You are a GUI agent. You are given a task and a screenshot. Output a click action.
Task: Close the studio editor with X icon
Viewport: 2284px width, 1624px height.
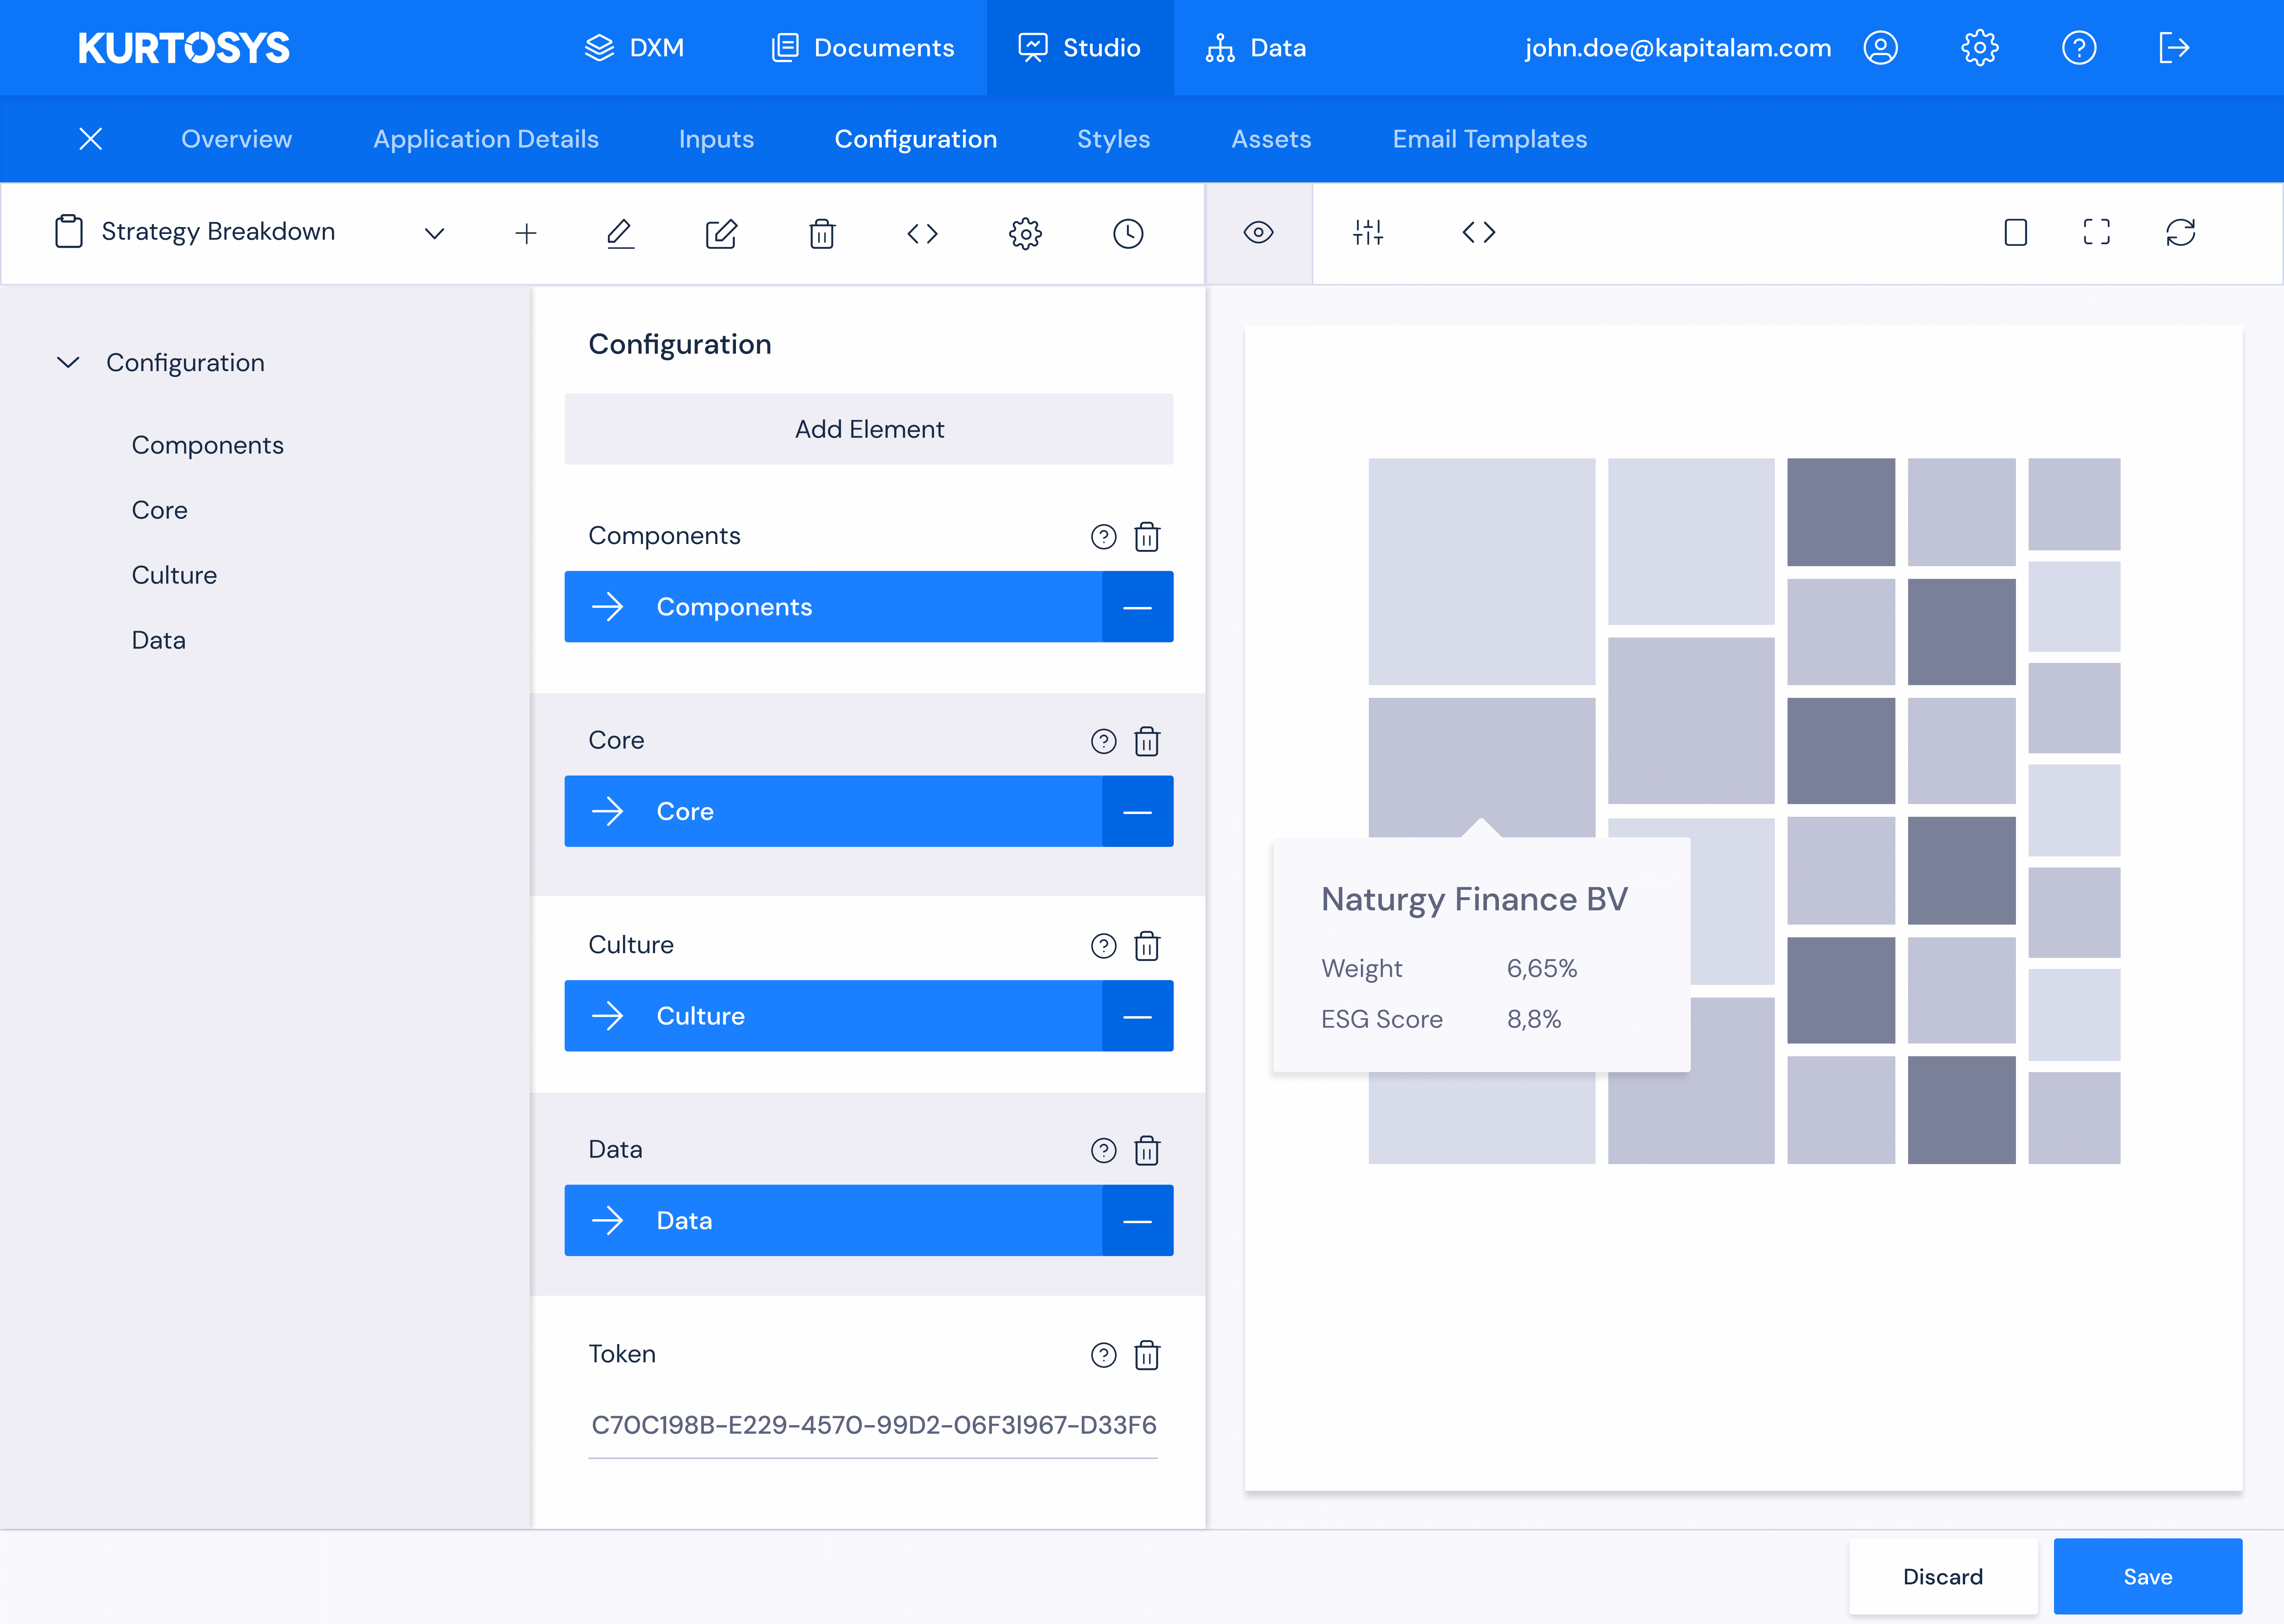(x=91, y=139)
